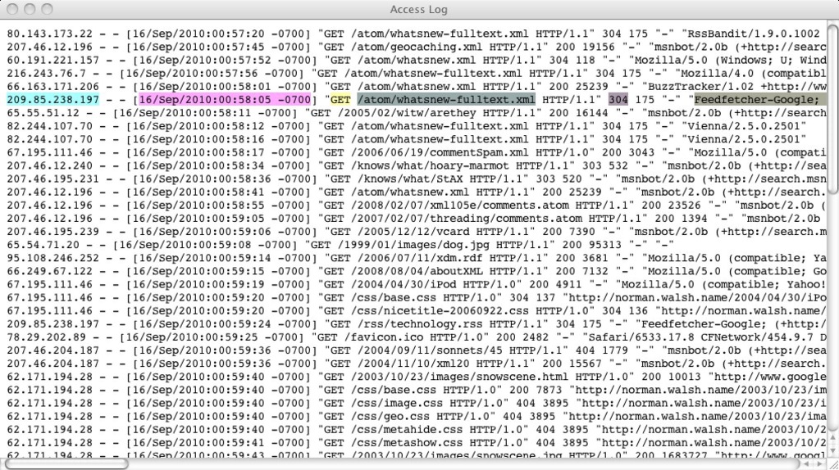This screenshot has height=470, width=839.
Task: Click IP address 78.29.202.89
Action: coord(46,337)
